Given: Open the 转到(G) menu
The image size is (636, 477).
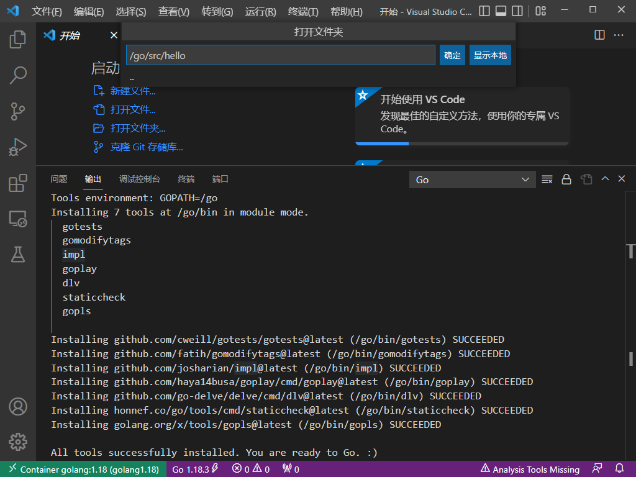Looking at the screenshot, I should point(217,11).
